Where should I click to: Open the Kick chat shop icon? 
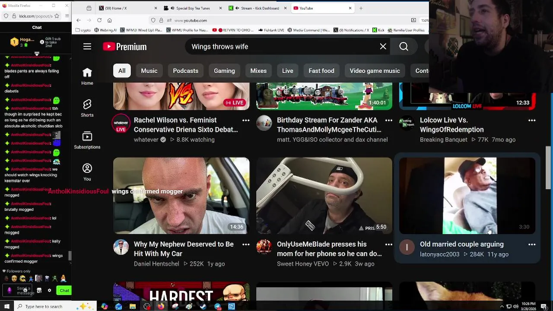[39, 291]
